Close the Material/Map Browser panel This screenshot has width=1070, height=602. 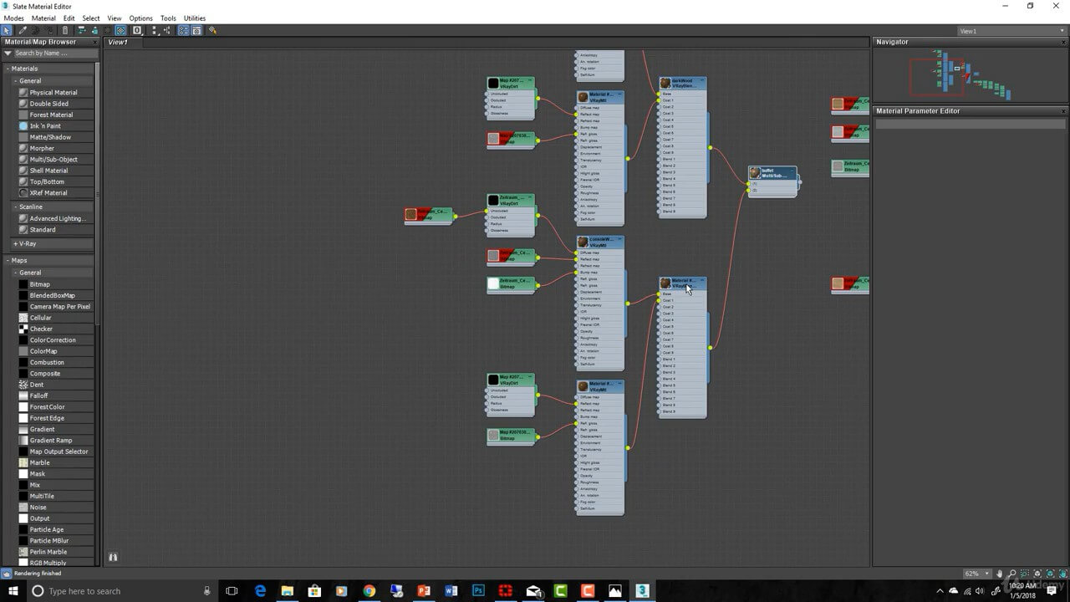click(x=94, y=42)
